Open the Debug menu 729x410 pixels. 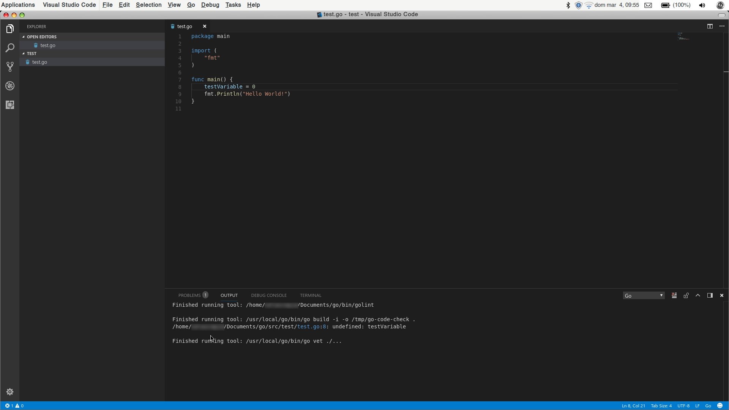pyautogui.click(x=210, y=5)
